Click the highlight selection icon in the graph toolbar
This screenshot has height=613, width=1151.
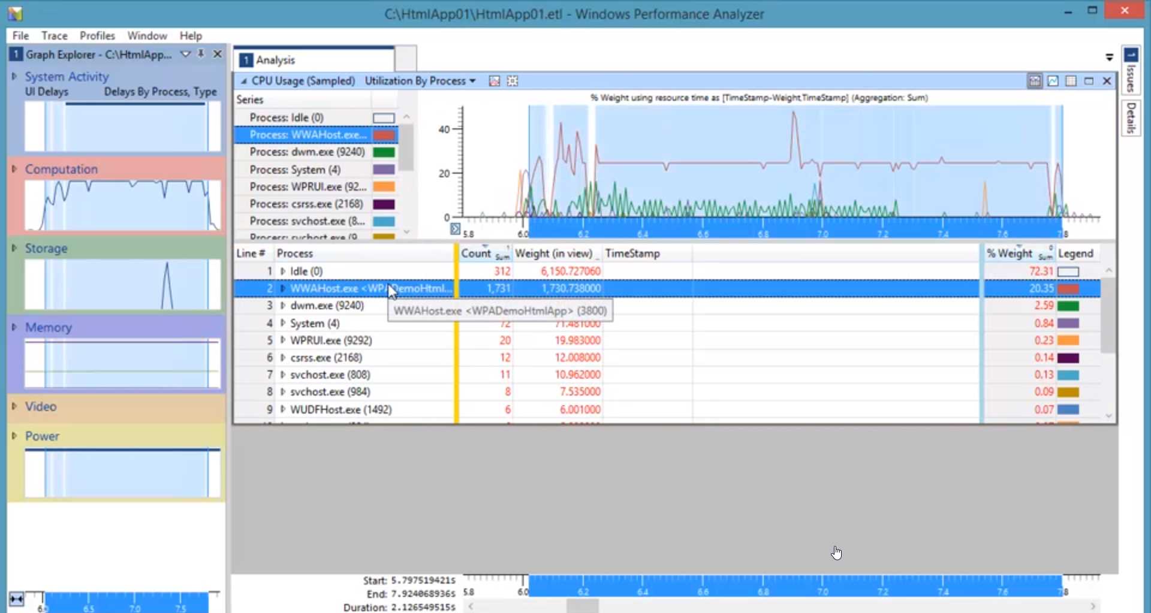coord(513,80)
